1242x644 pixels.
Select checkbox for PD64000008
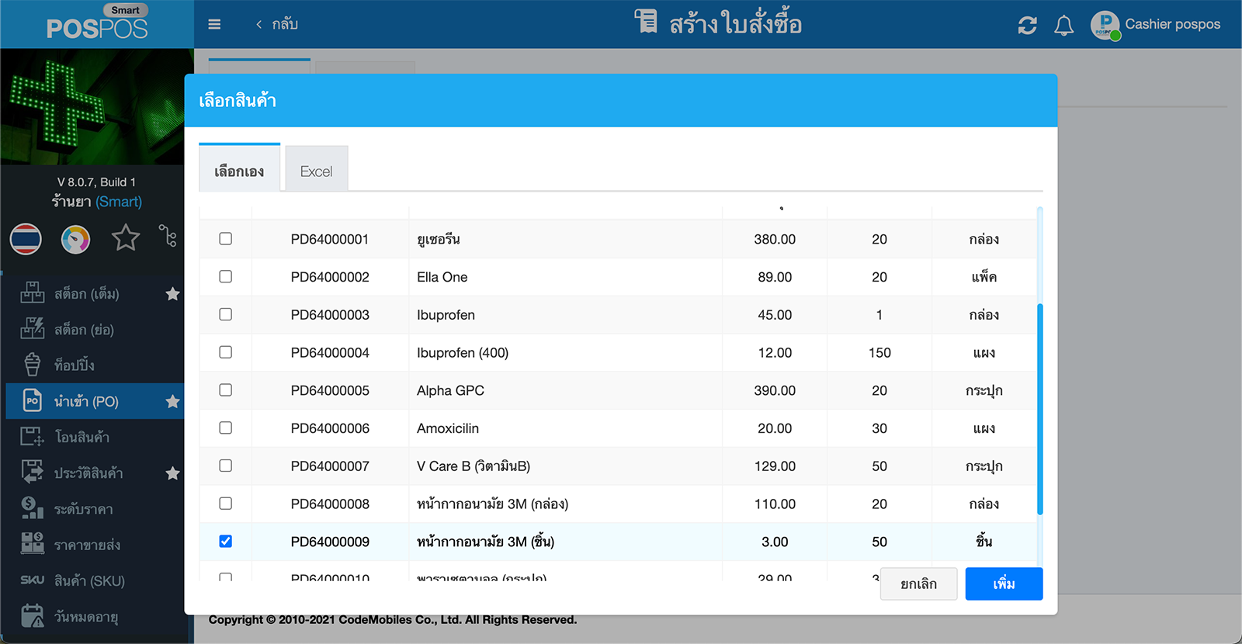pos(225,504)
